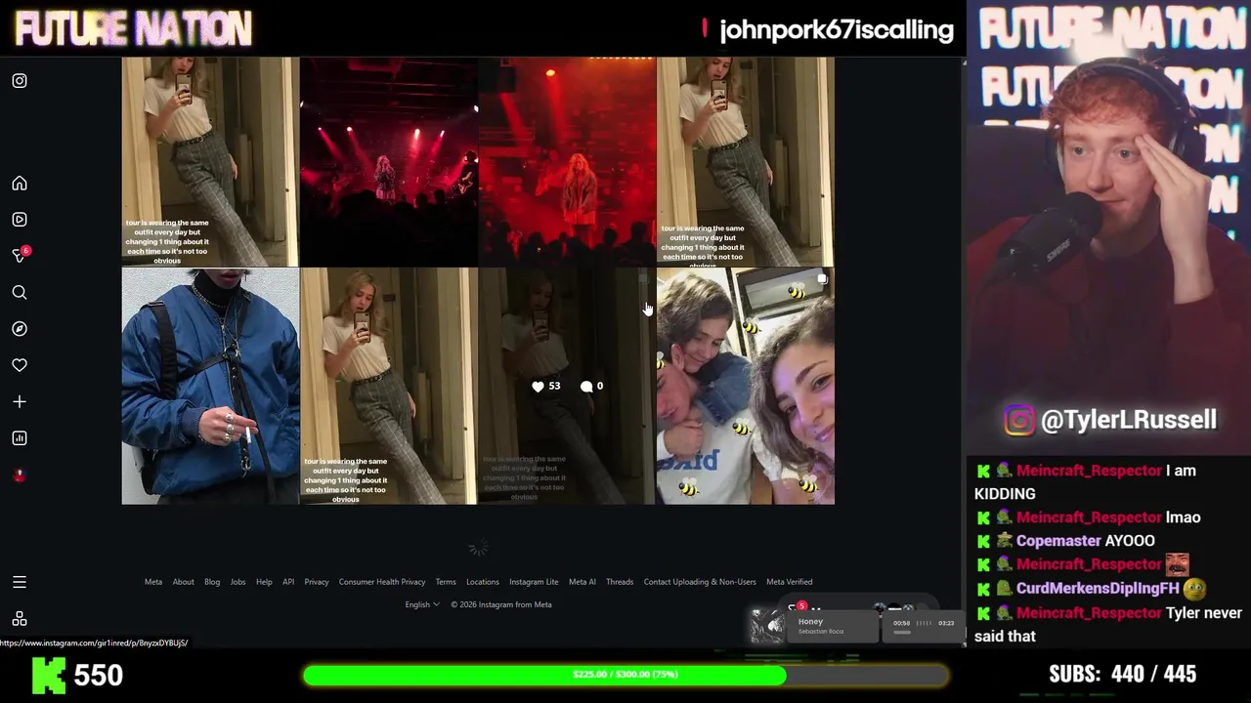The width and height of the screenshot is (1251, 703).
Task: Open the Terms footer link
Action: coord(446,582)
